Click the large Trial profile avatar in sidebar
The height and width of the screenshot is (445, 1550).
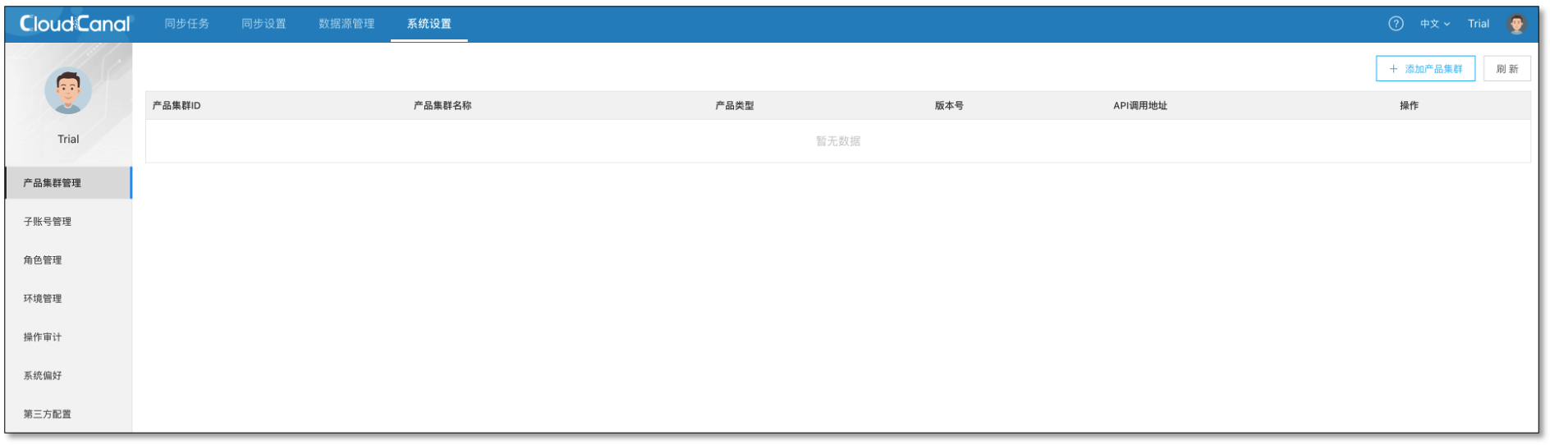point(68,90)
